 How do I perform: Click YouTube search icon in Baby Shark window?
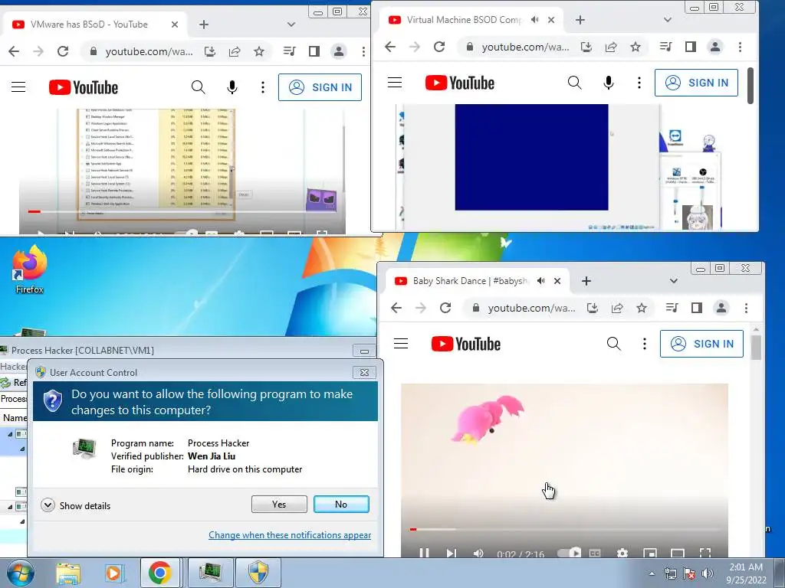tap(613, 344)
